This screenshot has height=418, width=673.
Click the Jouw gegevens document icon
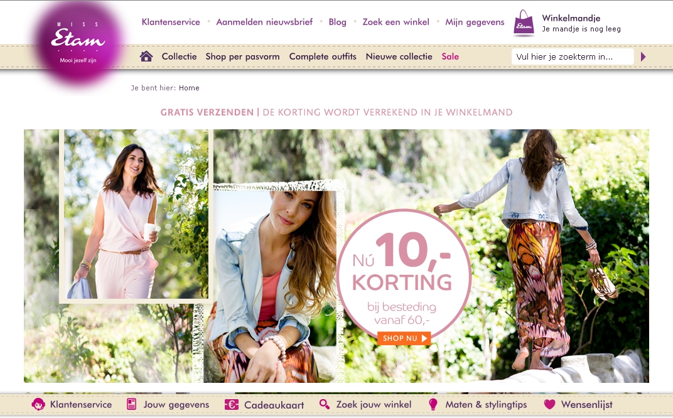(x=131, y=404)
